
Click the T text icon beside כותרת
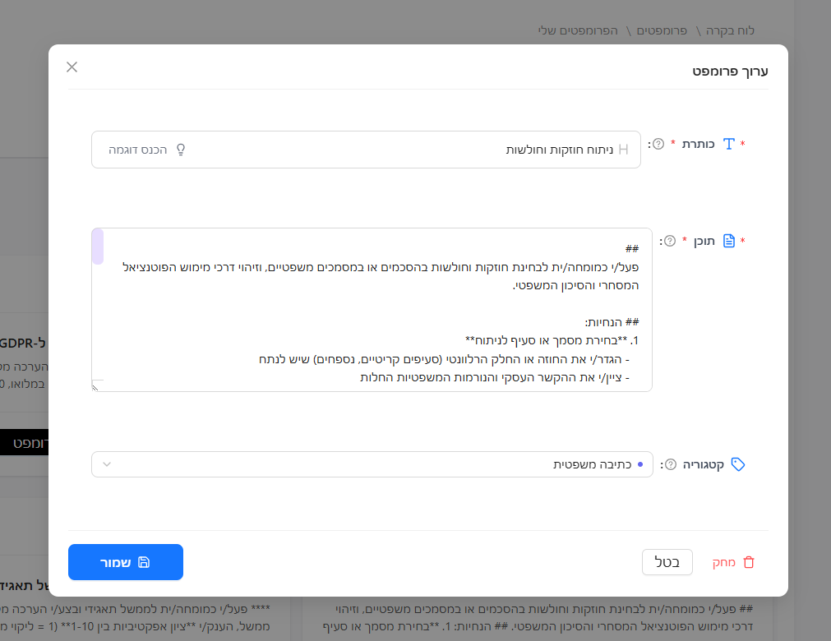[728, 144]
